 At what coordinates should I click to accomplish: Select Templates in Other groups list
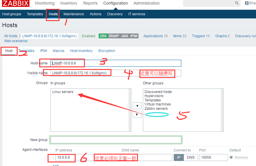pyautogui.click(x=153, y=100)
